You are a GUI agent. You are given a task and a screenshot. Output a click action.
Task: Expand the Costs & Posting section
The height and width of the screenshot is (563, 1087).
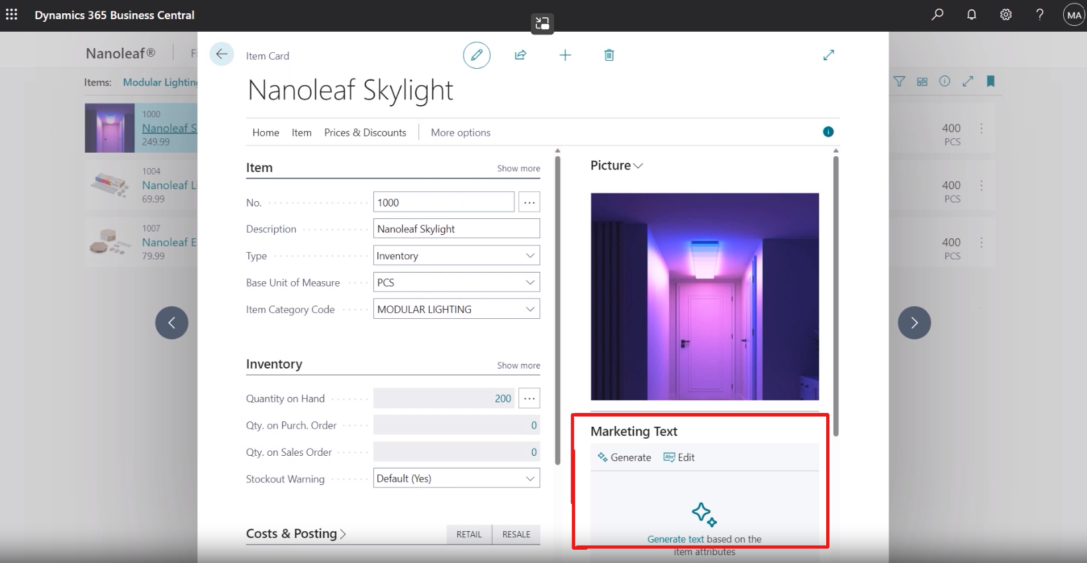296,533
